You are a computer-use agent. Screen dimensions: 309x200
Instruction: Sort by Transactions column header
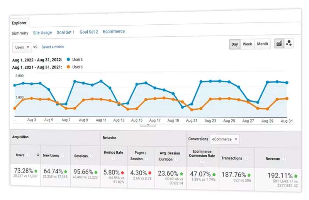tap(232, 158)
